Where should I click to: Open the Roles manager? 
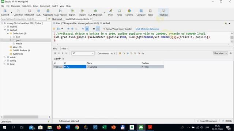click(120, 12)
